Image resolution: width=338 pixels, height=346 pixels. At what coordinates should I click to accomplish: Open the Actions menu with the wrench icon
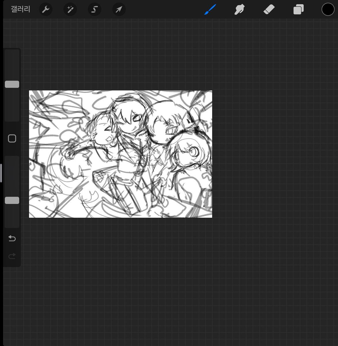coord(45,9)
